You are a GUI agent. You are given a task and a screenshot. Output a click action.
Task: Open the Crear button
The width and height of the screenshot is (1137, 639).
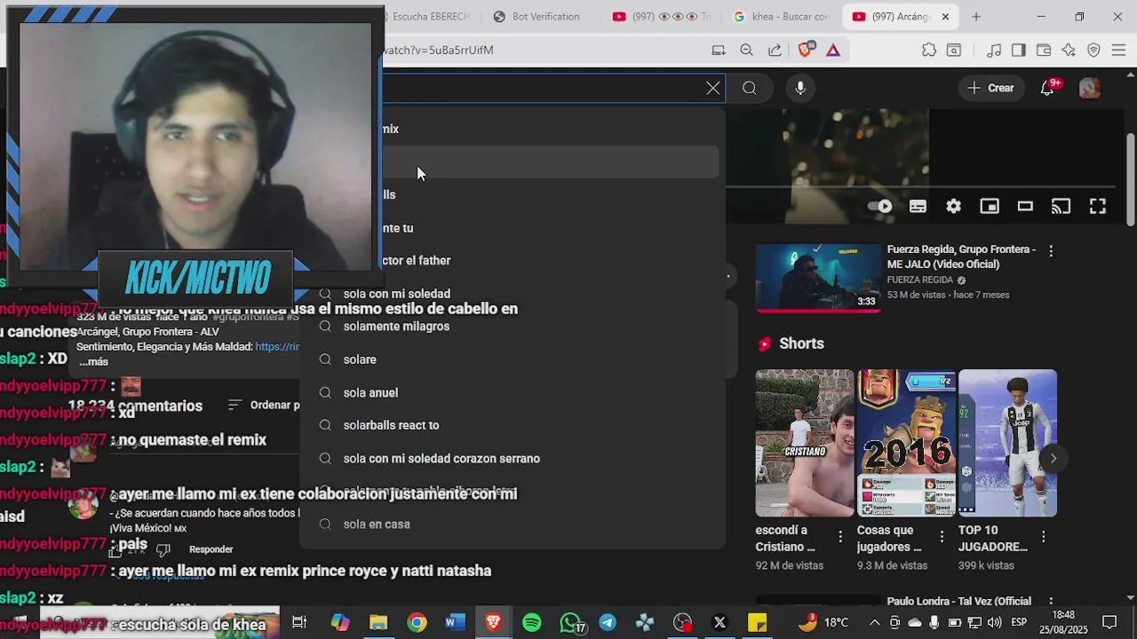pyautogui.click(x=991, y=88)
